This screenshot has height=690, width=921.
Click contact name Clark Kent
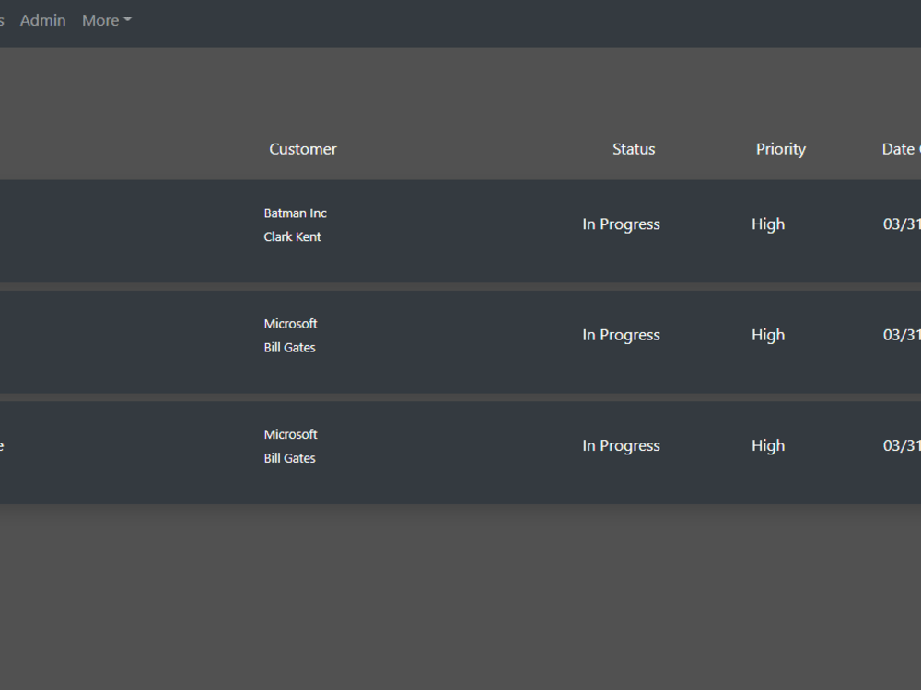(292, 236)
